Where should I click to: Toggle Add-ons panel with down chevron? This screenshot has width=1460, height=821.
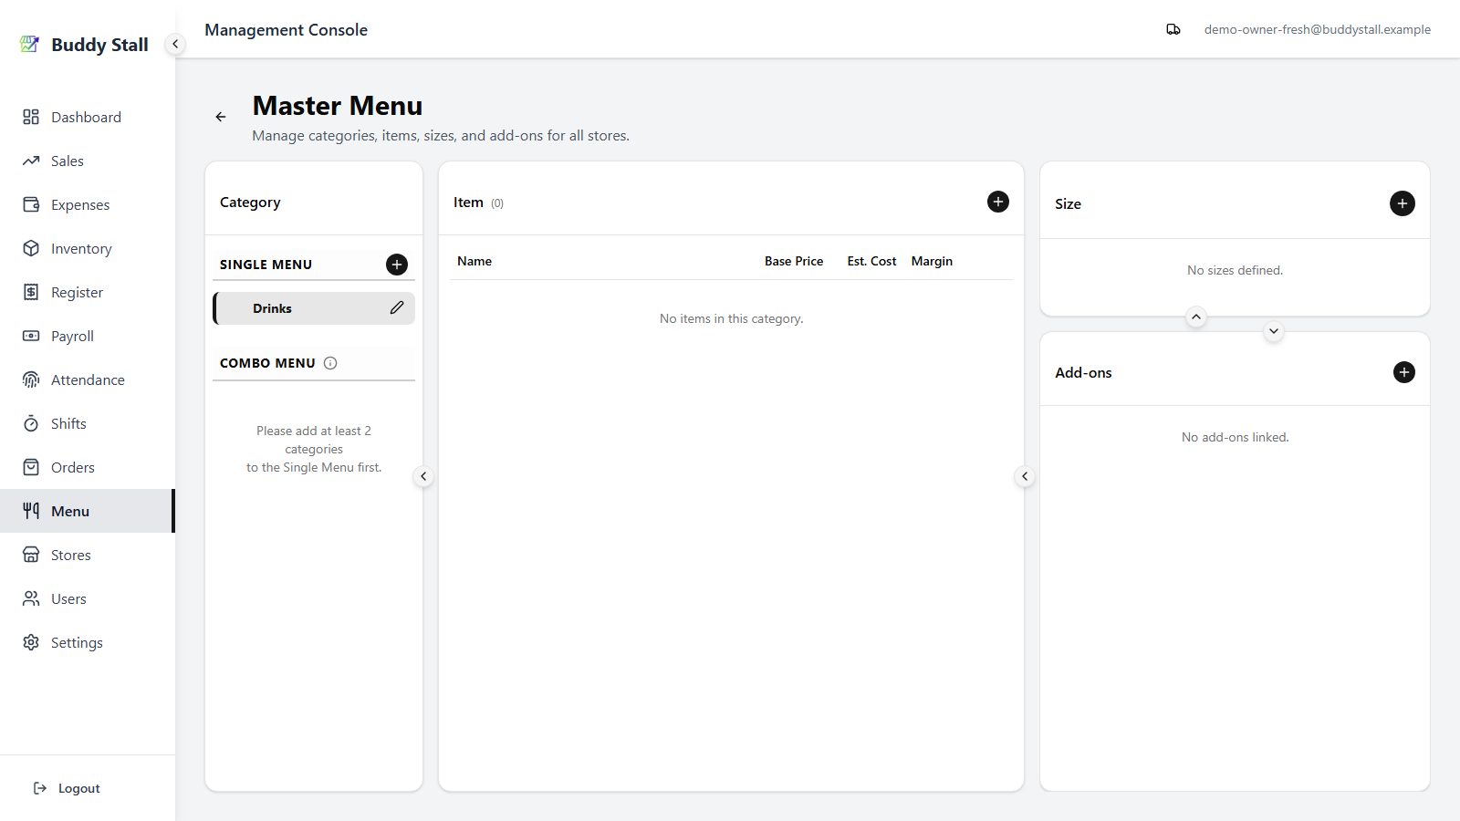[1274, 331]
